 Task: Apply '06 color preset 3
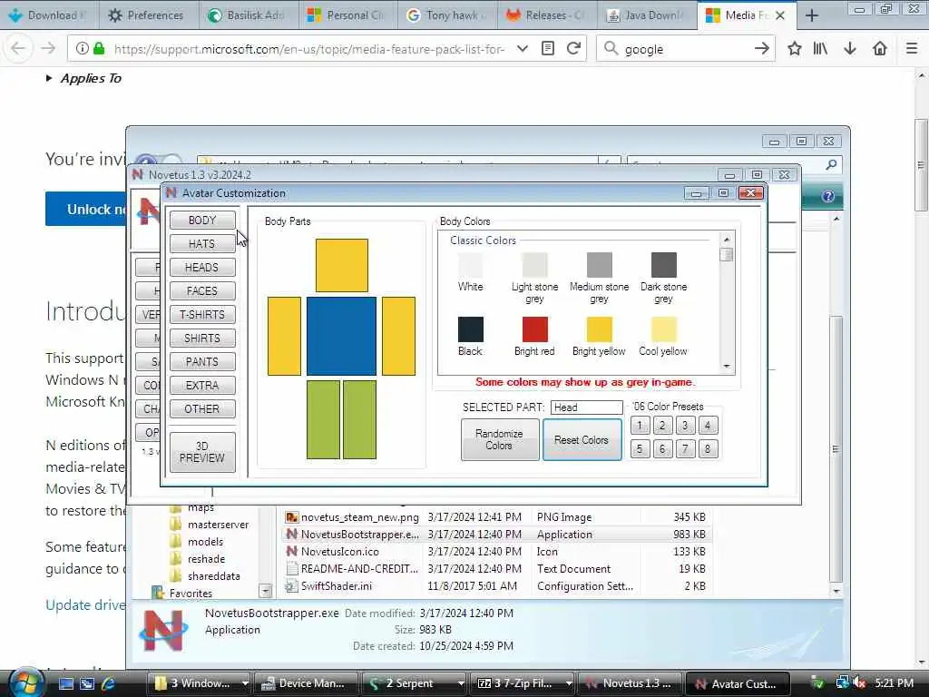pos(685,425)
